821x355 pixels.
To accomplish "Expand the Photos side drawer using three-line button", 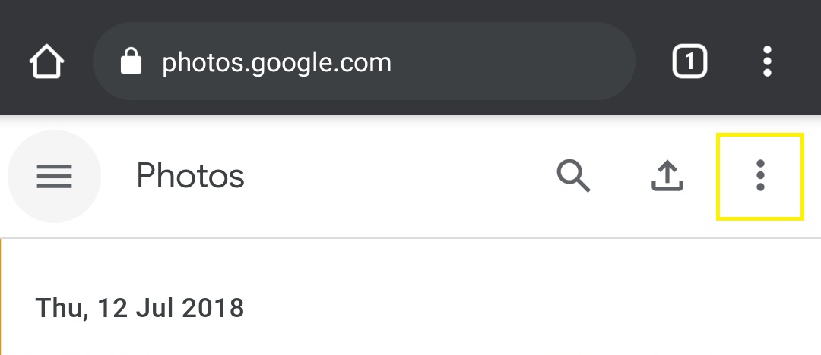I will click(54, 177).
